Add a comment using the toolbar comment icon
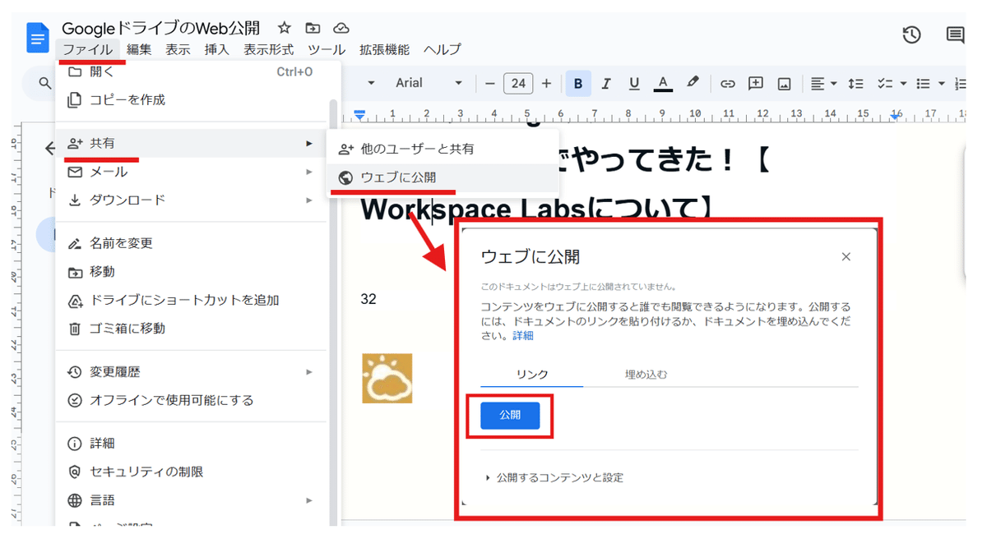 [x=755, y=83]
